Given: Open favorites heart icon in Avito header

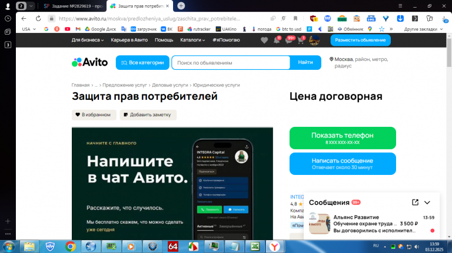Looking at the screenshot, I should click(264, 41).
